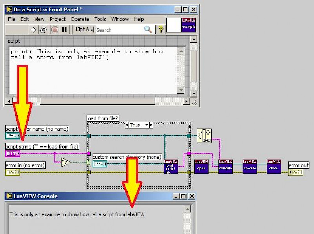Click the error out indicator terminal
Screen dimensions: 314x234
pyautogui.click(x=296, y=172)
